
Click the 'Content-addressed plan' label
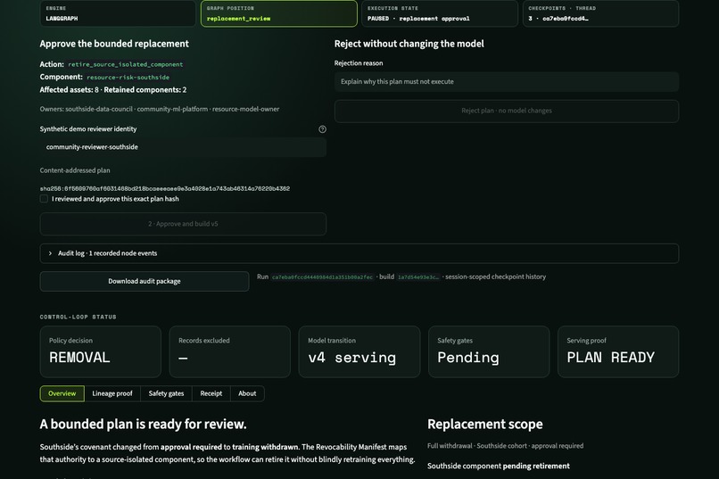[75, 170]
